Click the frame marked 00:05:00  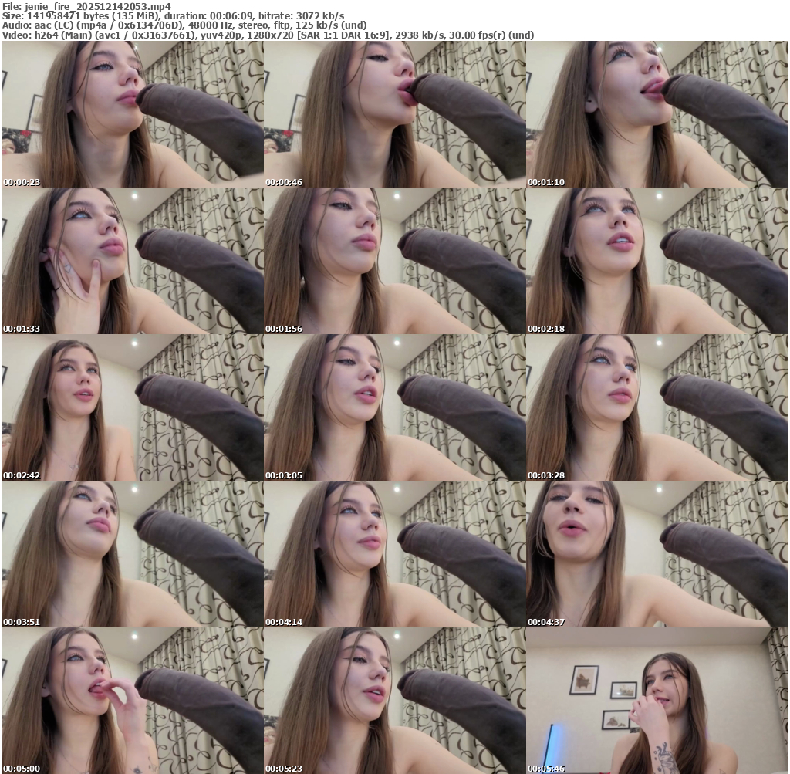tap(133, 701)
